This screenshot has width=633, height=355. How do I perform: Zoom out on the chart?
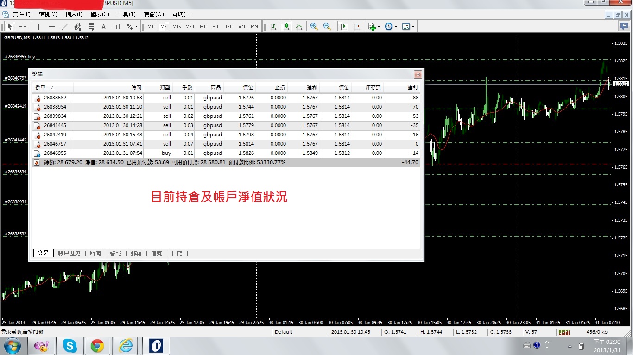pyautogui.click(x=327, y=26)
